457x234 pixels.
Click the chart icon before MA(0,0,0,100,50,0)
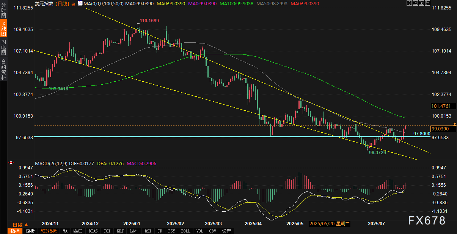(x=80, y=3)
